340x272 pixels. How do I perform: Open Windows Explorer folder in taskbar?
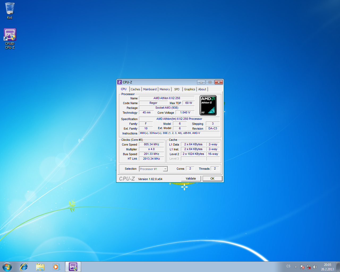pyautogui.click(x=40, y=267)
